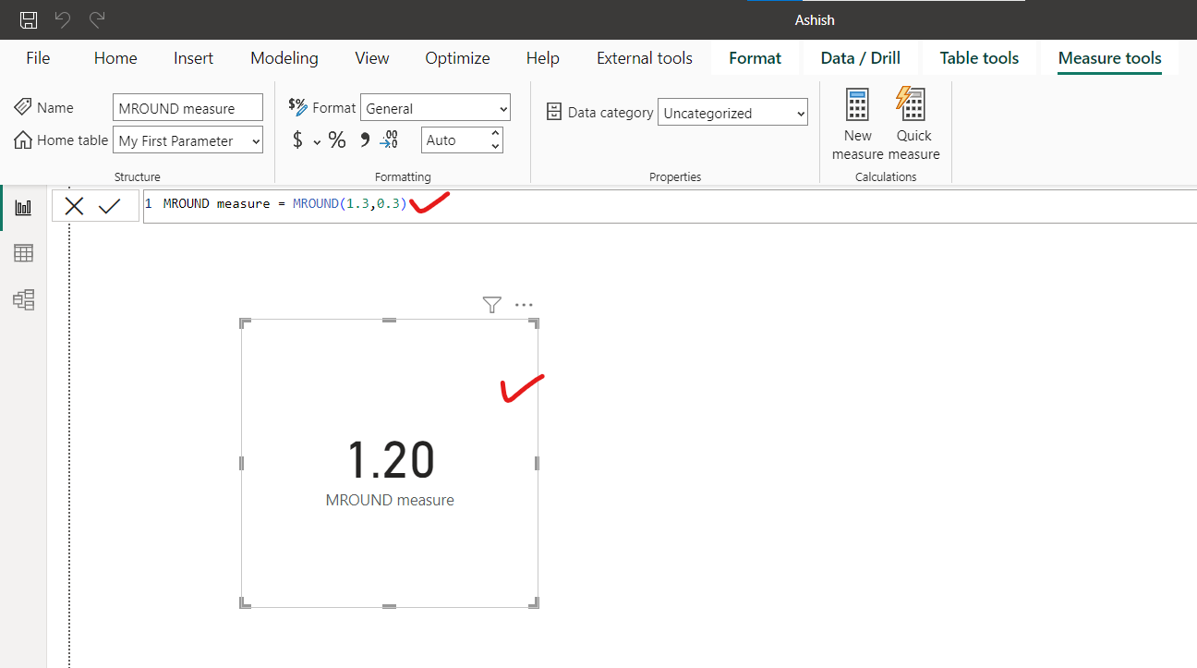Open More options on the card visual
1197x668 pixels.
(524, 304)
